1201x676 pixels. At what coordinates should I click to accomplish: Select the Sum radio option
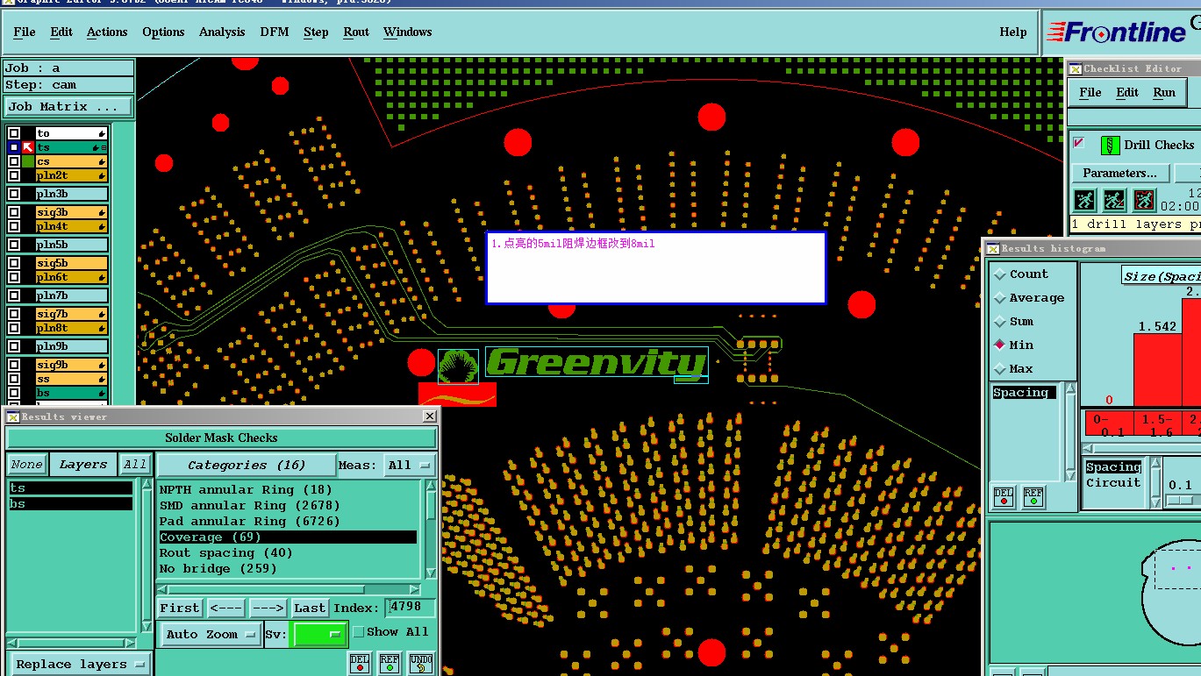point(1000,322)
